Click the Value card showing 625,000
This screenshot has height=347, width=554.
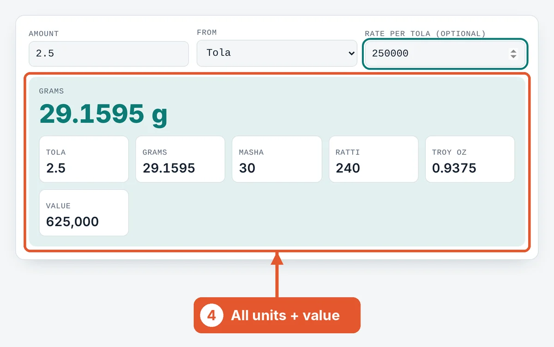[84, 213]
